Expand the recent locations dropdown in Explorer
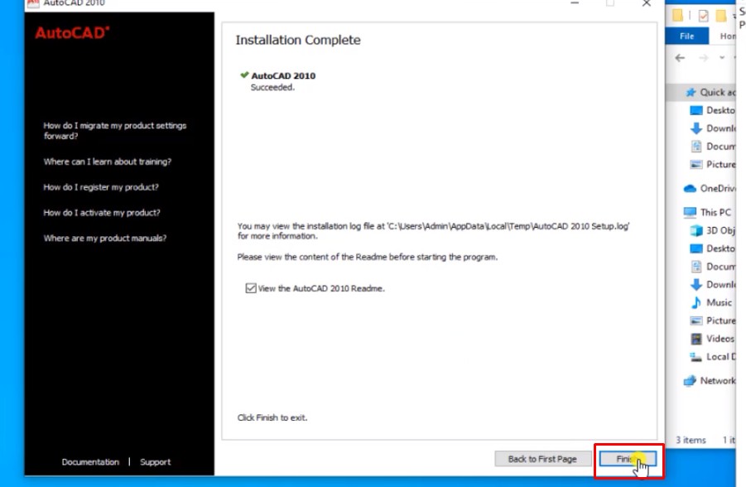 [722, 58]
